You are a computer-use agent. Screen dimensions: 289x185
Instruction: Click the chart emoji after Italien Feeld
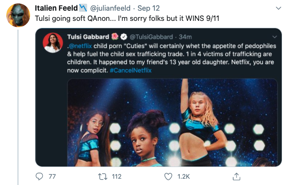(x=83, y=8)
